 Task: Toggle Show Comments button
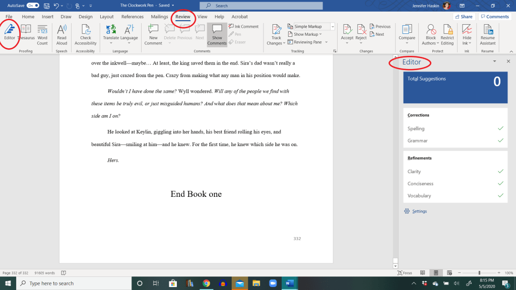click(217, 33)
